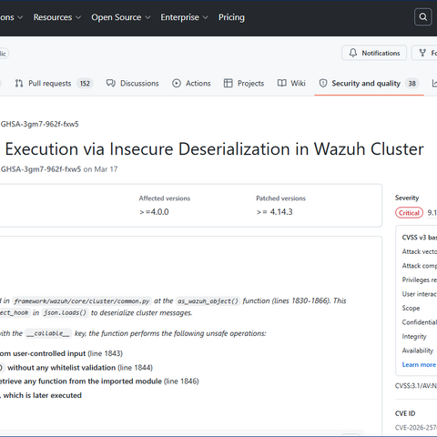Click the Pull requests icon
Viewport: 437px width, 437px height.
(x=19, y=83)
